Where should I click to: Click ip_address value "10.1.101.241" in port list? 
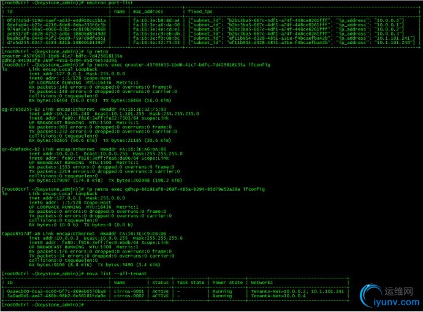pos(394,38)
